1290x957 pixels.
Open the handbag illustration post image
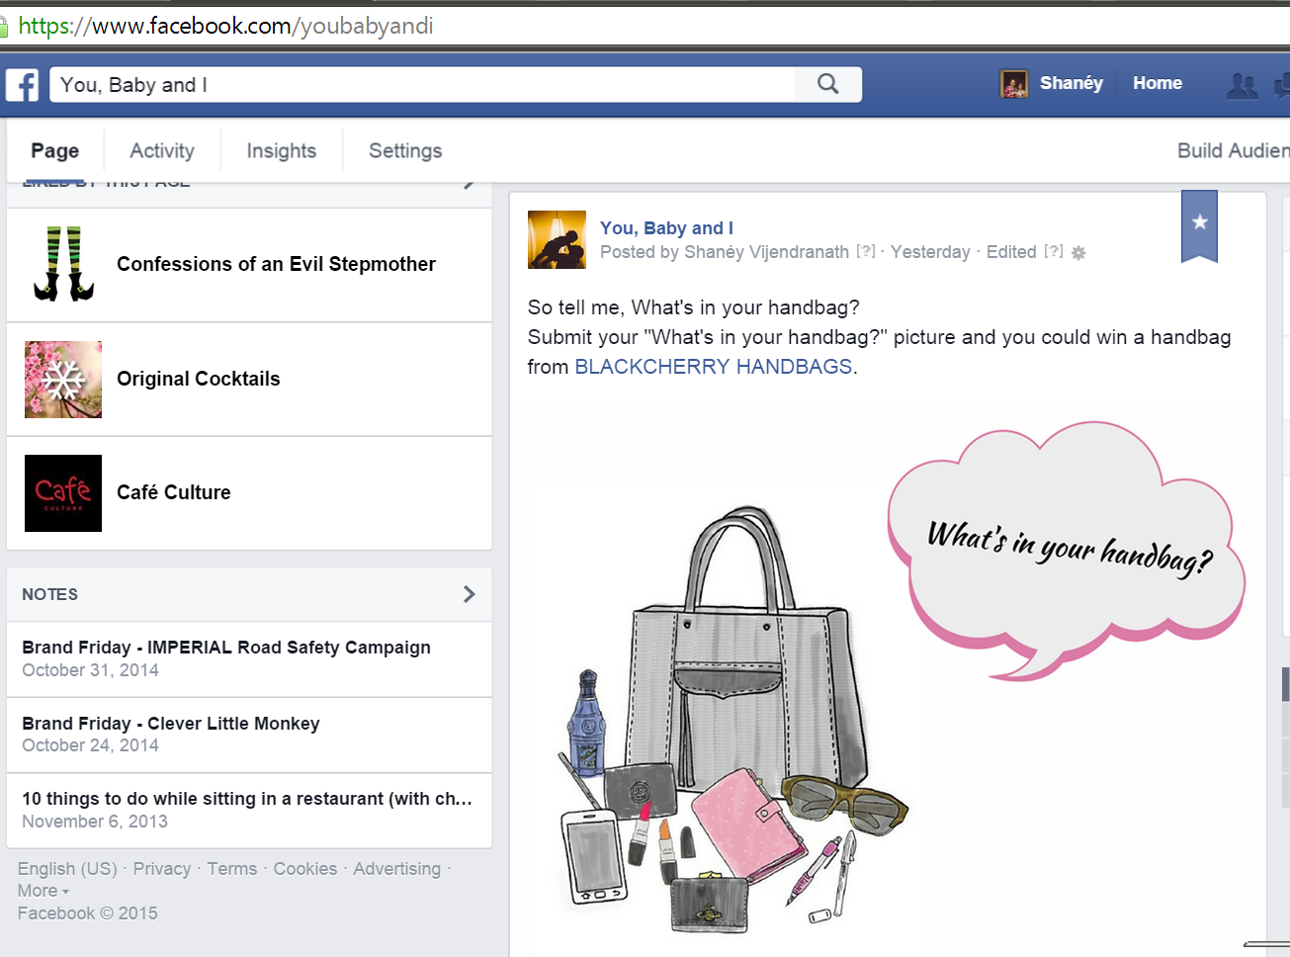(888, 679)
